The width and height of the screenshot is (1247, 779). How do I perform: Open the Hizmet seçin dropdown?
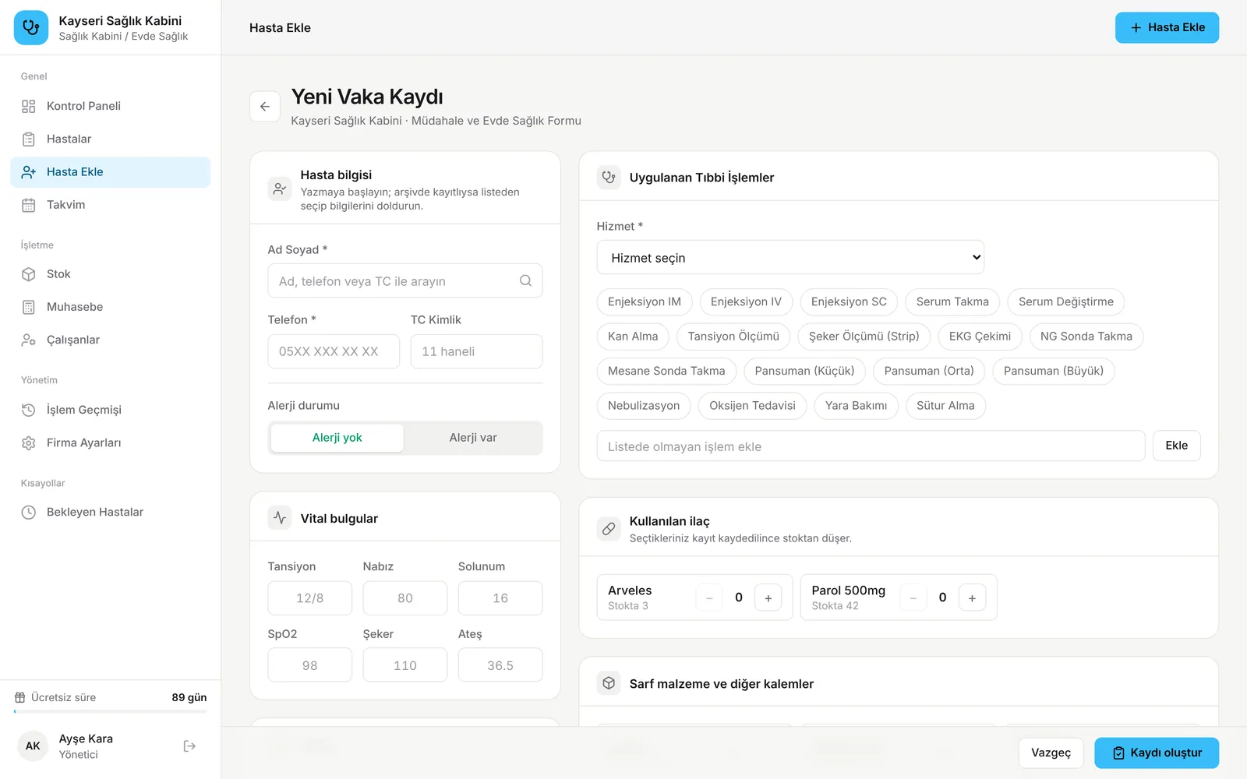click(790, 257)
